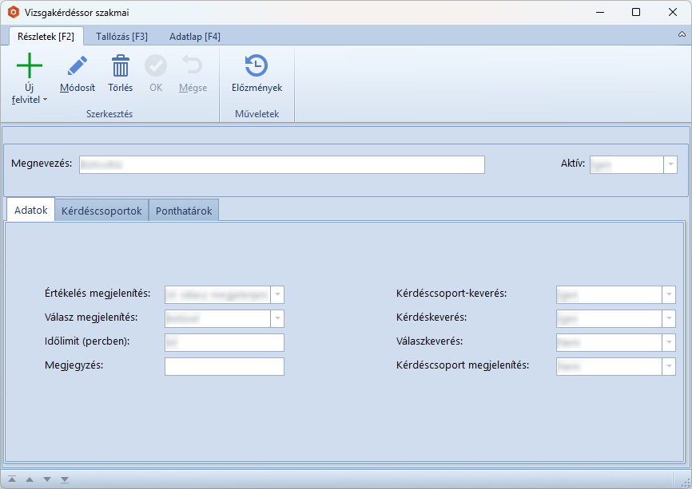Go to next record arrow in status bar
This screenshot has width=692, height=489.
click(47, 479)
